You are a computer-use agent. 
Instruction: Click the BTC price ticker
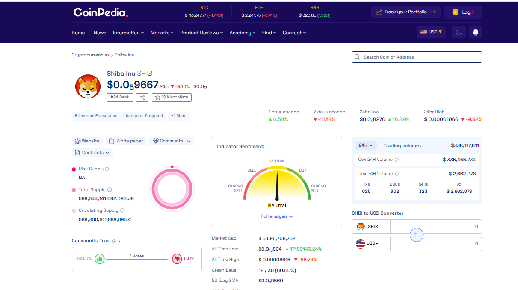tap(204, 12)
